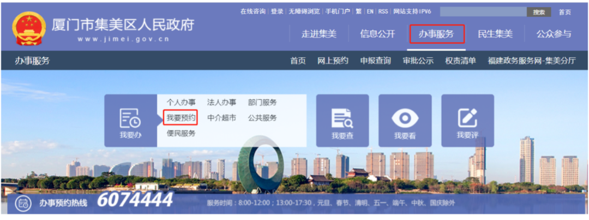Click the search text input field
This screenshot has height=220, width=589.
[x=483, y=11]
